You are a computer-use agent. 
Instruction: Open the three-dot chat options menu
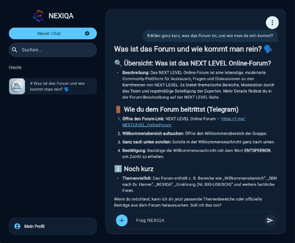click(x=272, y=23)
